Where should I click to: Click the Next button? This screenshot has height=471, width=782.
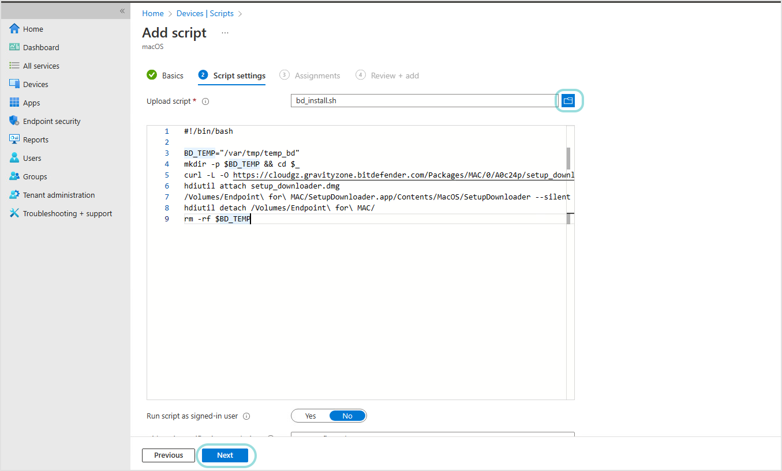[x=225, y=455]
